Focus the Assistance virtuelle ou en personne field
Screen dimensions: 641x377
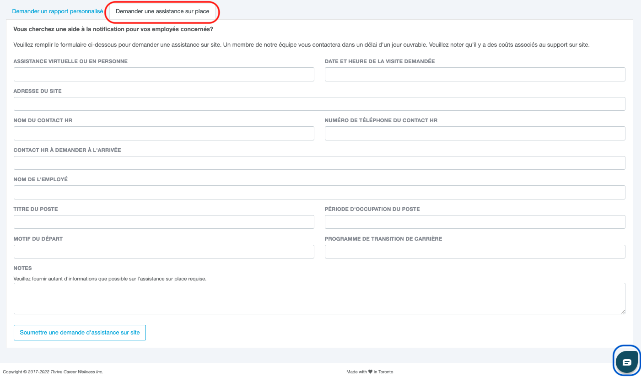click(x=164, y=75)
